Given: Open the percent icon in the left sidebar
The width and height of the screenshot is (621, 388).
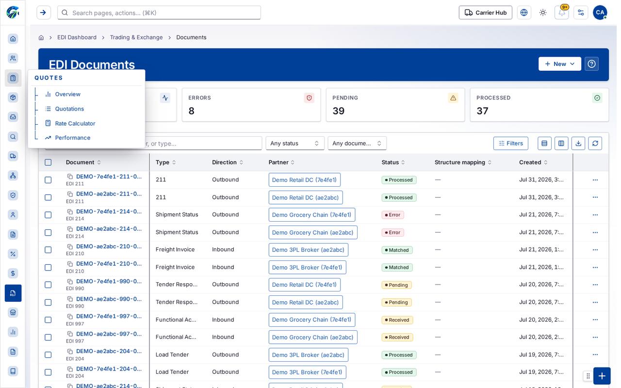Looking at the screenshot, I should tap(13, 254).
